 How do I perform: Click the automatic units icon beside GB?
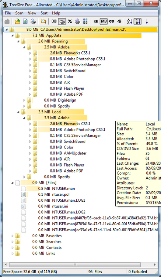pyautogui.click(x=119, y=21)
